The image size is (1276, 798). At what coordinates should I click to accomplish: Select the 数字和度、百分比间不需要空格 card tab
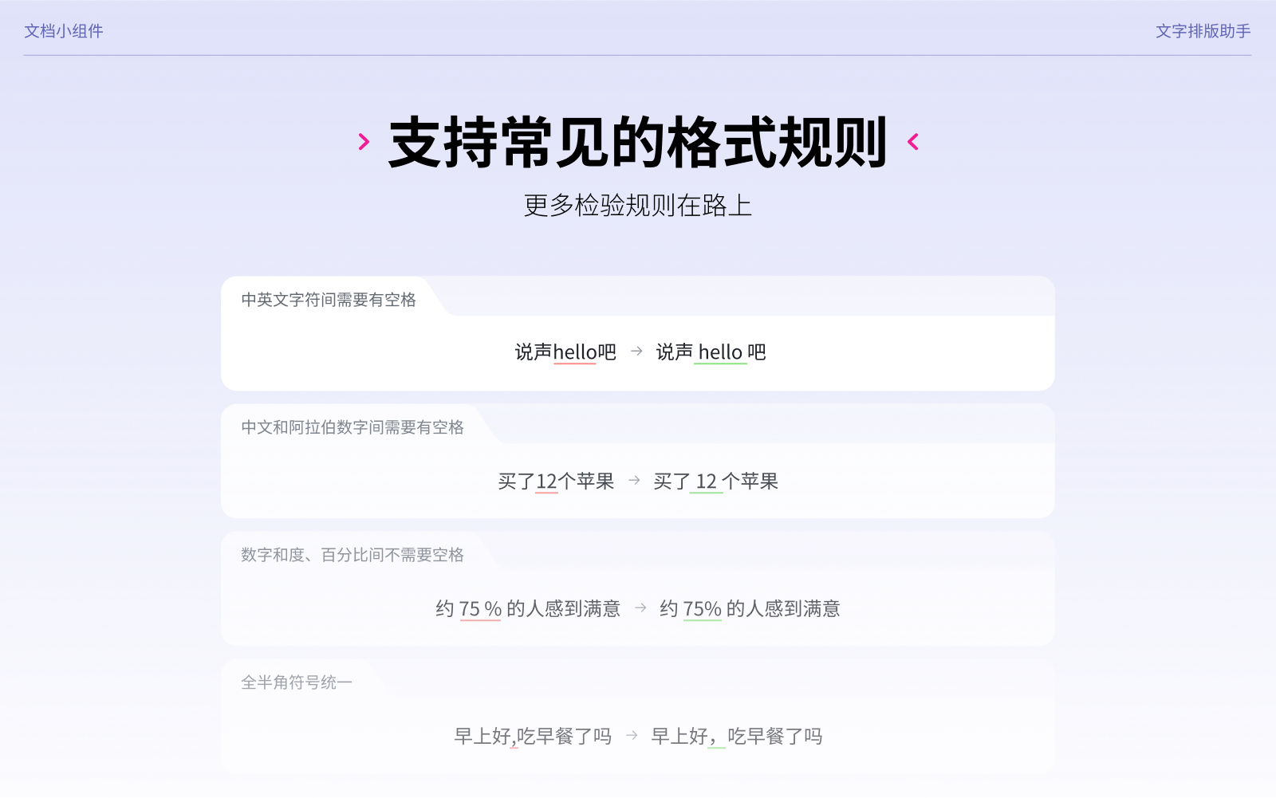[x=352, y=555]
